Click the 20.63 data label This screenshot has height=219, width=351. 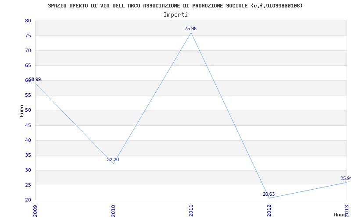pyautogui.click(x=269, y=194)
